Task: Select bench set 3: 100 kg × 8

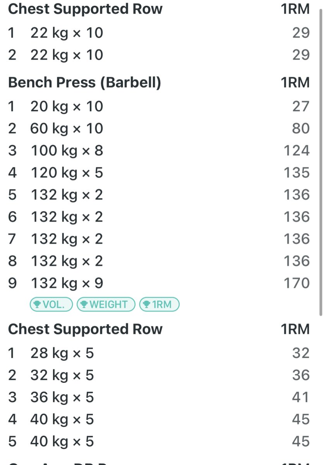Action: coord(67,150)
